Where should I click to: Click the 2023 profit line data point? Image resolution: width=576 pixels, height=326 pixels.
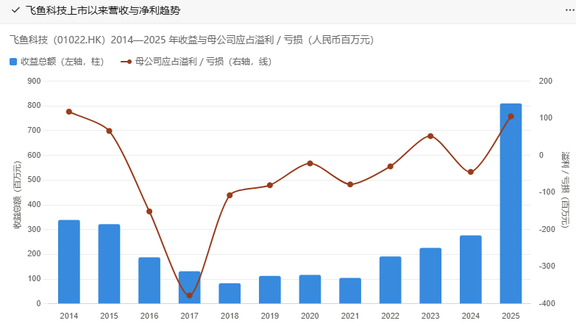(x=430, y=136)
